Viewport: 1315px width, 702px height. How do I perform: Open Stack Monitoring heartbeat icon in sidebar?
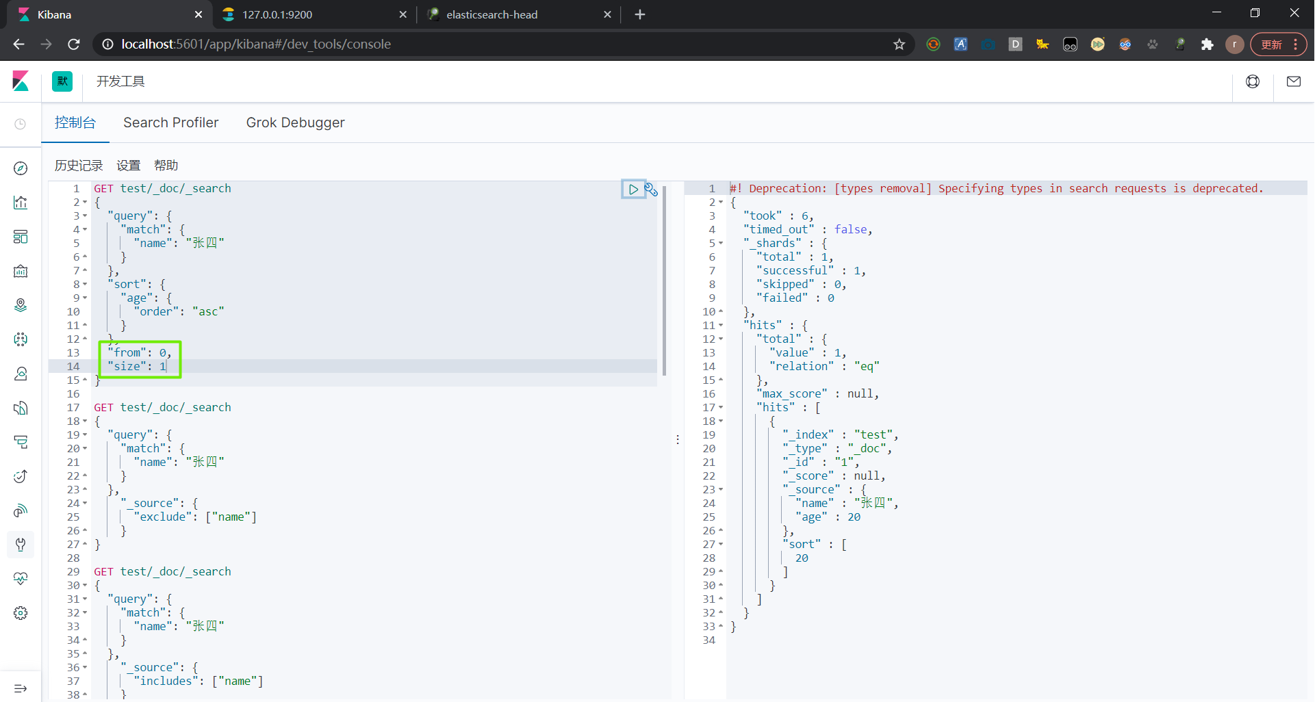pyautogui.click(x=21, y=579)
